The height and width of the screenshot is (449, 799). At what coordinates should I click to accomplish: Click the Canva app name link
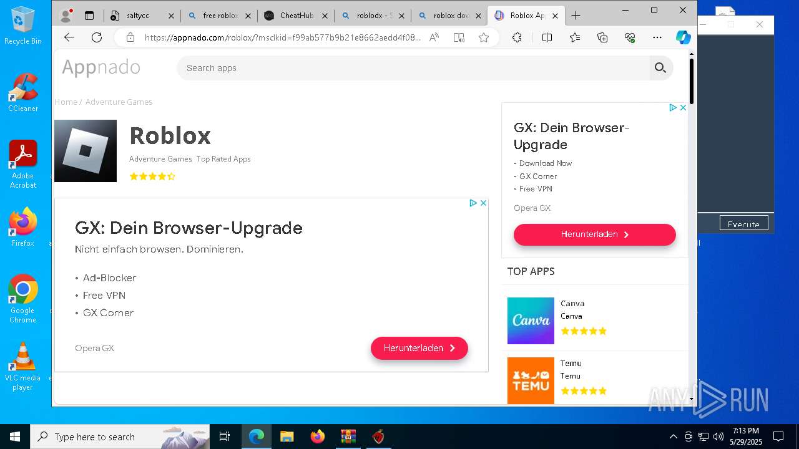point(572,304)
